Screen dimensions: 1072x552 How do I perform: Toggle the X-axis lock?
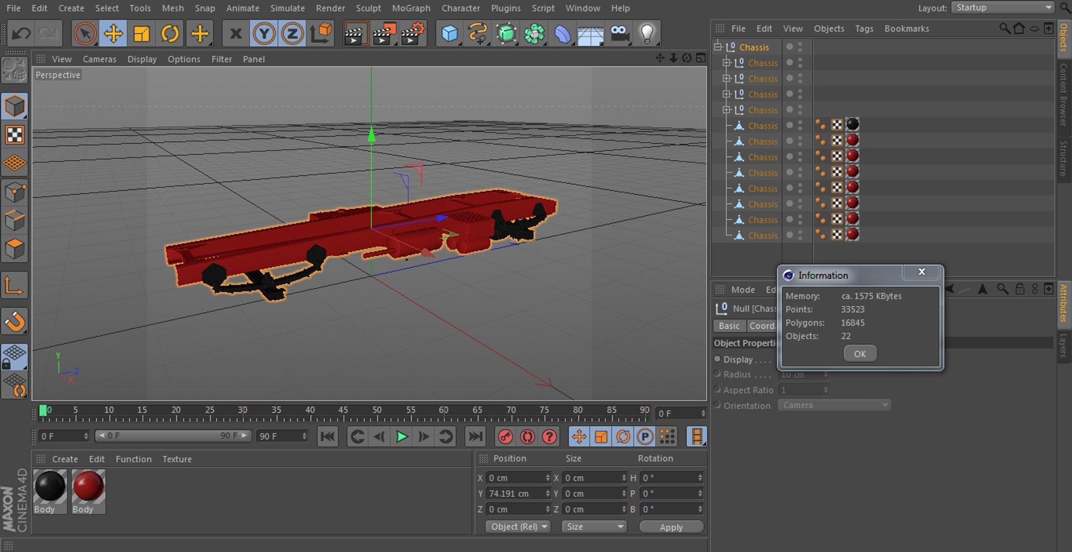pos(236,34)
